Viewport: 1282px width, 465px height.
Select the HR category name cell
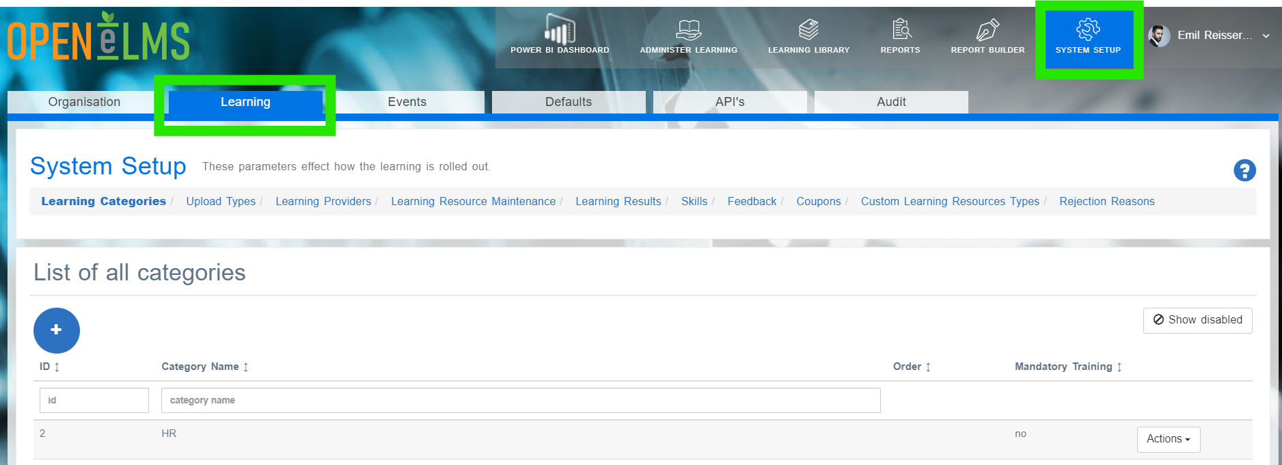[x=169, y=434]
